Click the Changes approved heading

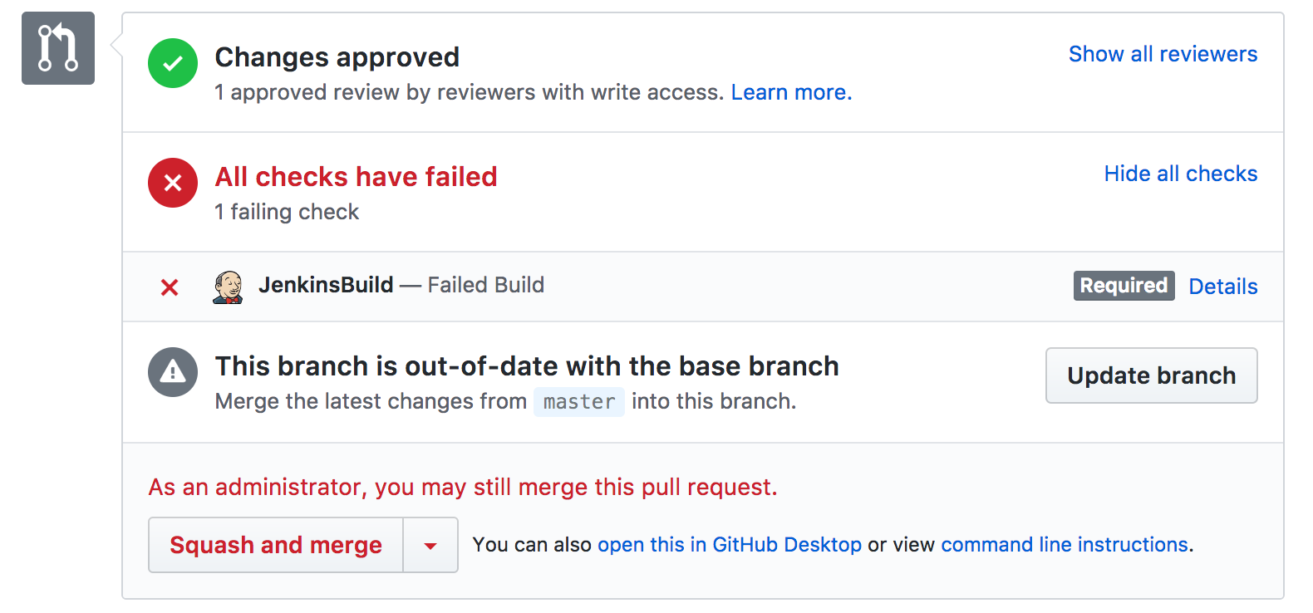click(337, 57)
